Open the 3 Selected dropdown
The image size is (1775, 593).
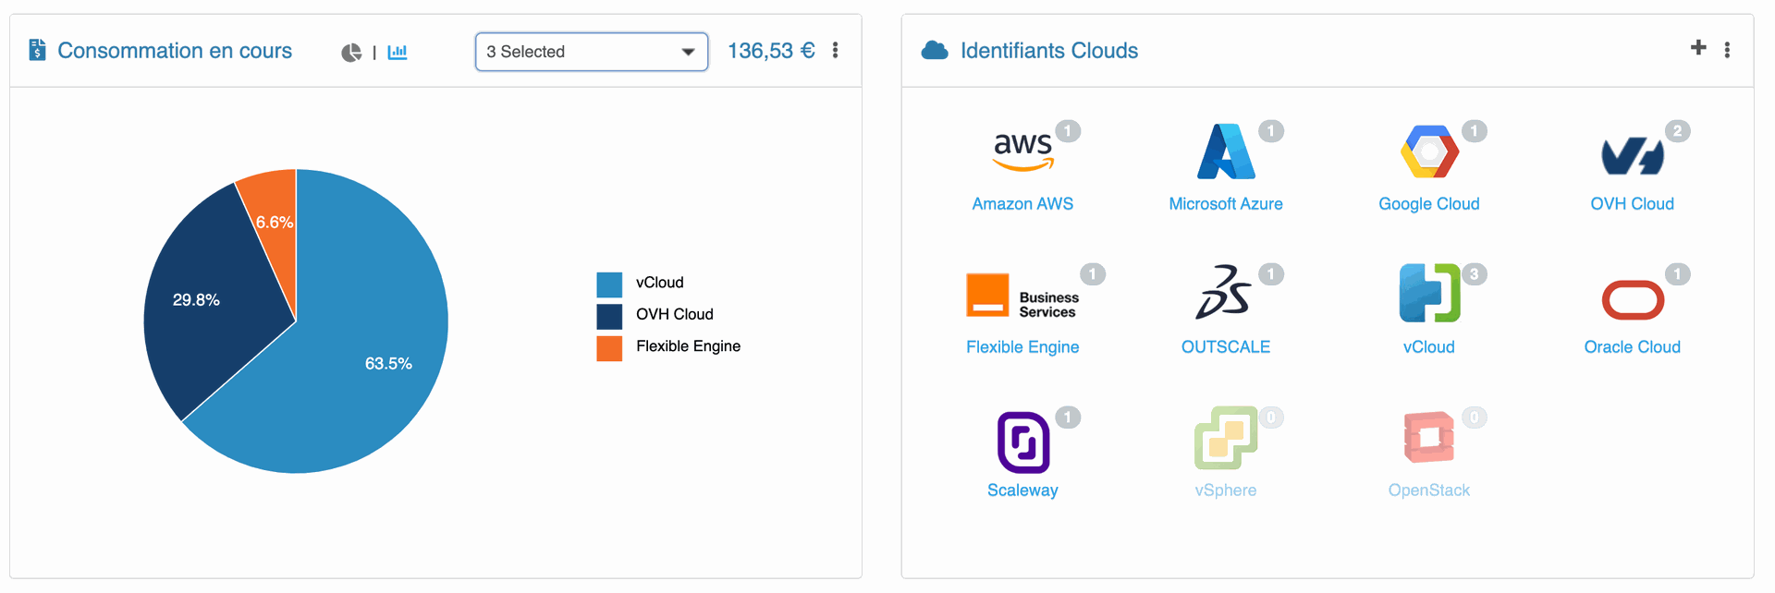pos(592,52)
